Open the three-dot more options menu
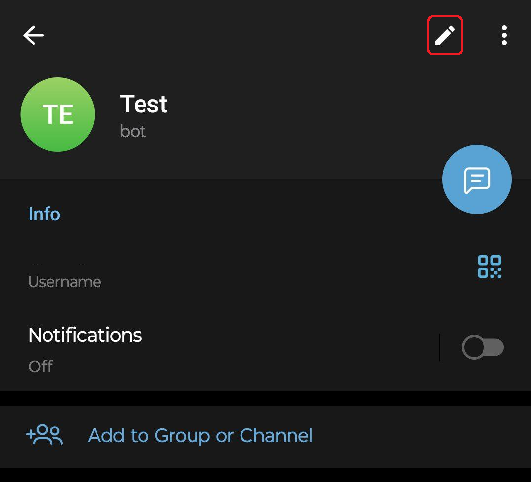Screen dimensions: 531x482 [504, 35]
